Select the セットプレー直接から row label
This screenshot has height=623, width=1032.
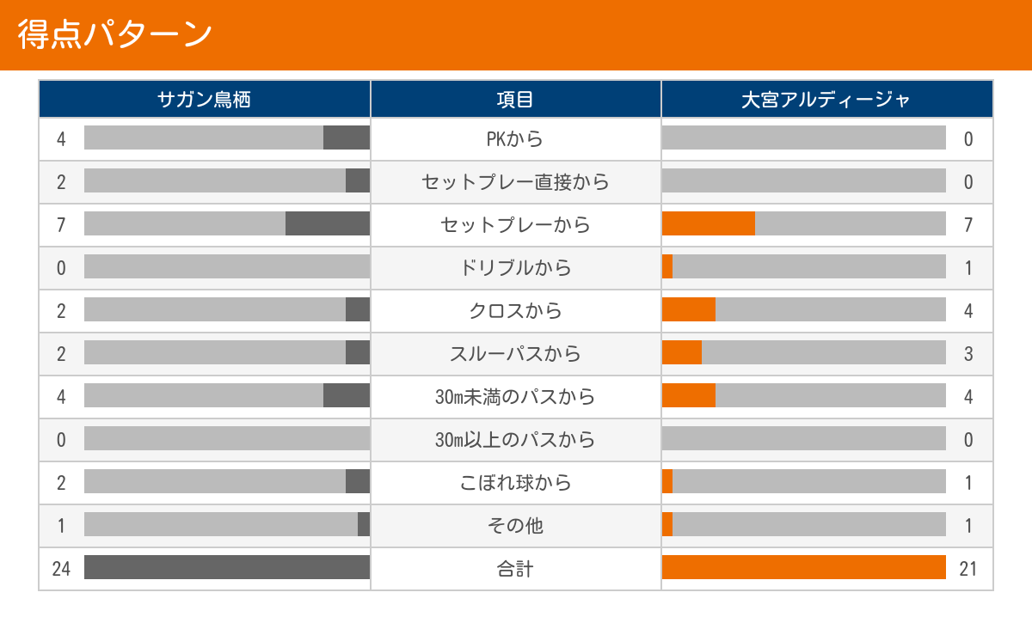(x=515, y=182)
